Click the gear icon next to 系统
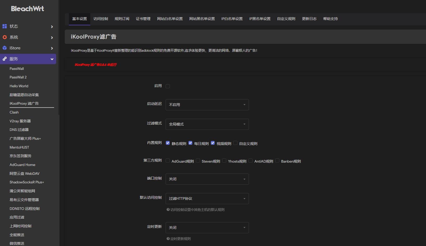The width and height of the screenshot is (426, 246). pyautogui.click(x=4, y=37)
